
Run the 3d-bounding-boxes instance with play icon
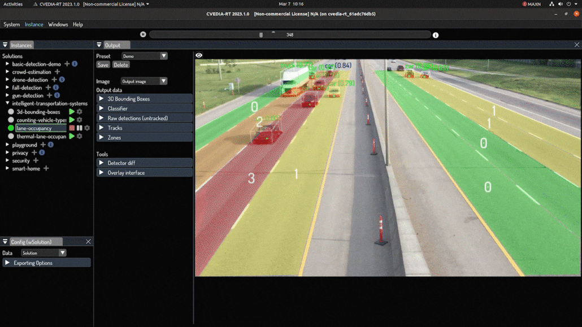coord(72,112)
